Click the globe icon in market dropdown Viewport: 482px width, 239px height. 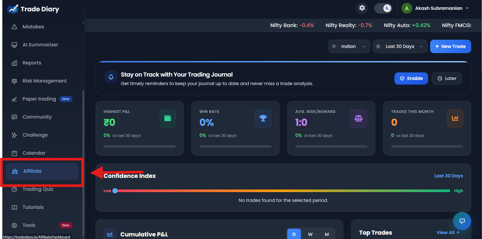[x=334, y=46]
